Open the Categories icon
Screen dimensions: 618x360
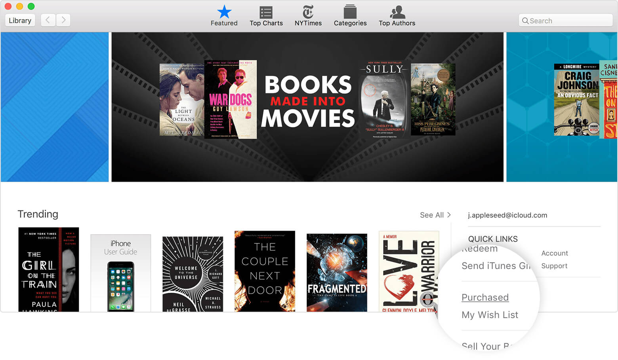point(350,16)
